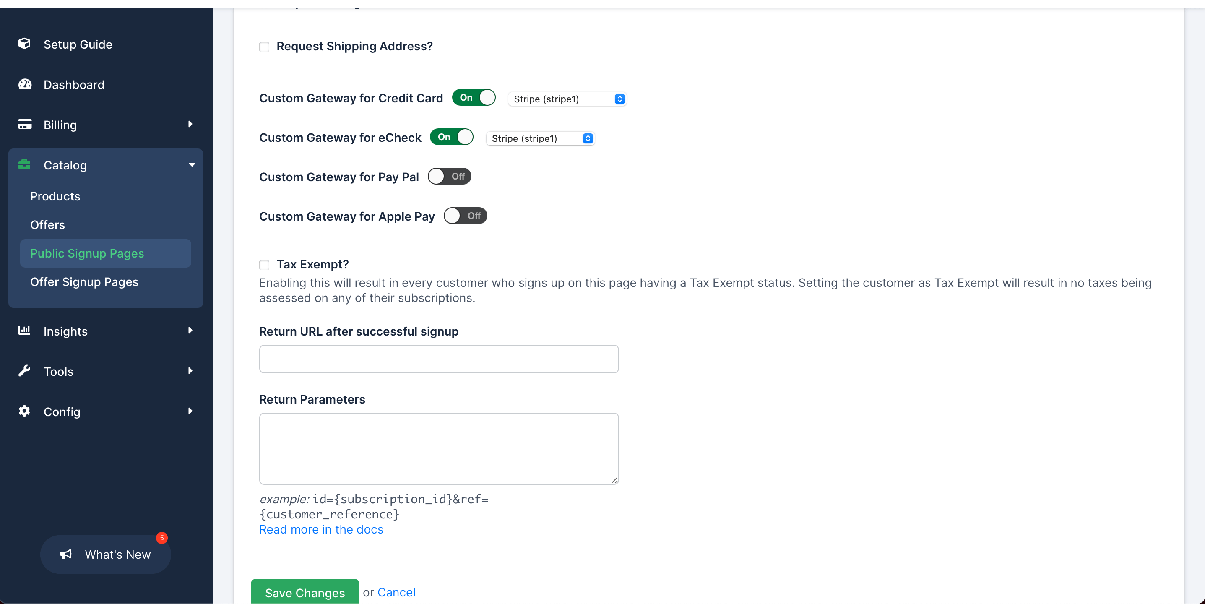Open Offer Signup Pages menu item

tap(84, 281)
